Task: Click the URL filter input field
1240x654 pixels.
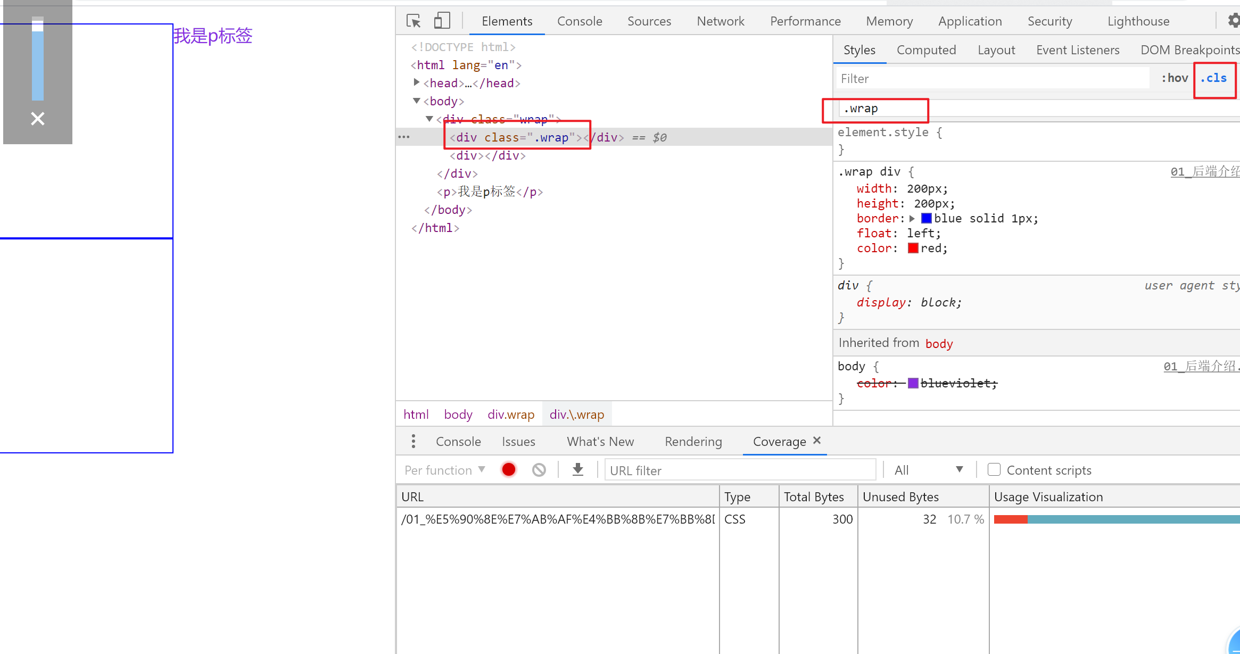Action: 740,470
